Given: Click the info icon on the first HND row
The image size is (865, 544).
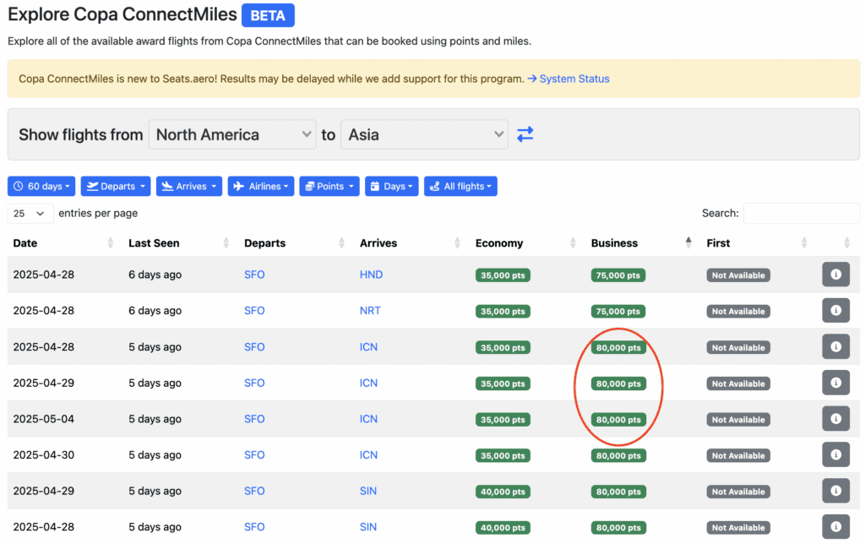Looking at the screenshot, I should [835, 274].
